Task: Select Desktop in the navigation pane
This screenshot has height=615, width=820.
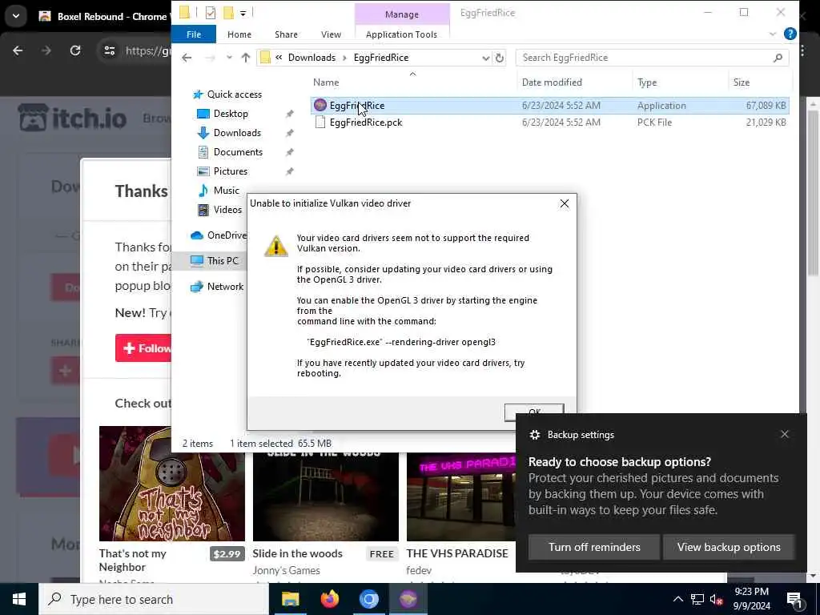Action: pyautogui.click(x=231, y=114)
